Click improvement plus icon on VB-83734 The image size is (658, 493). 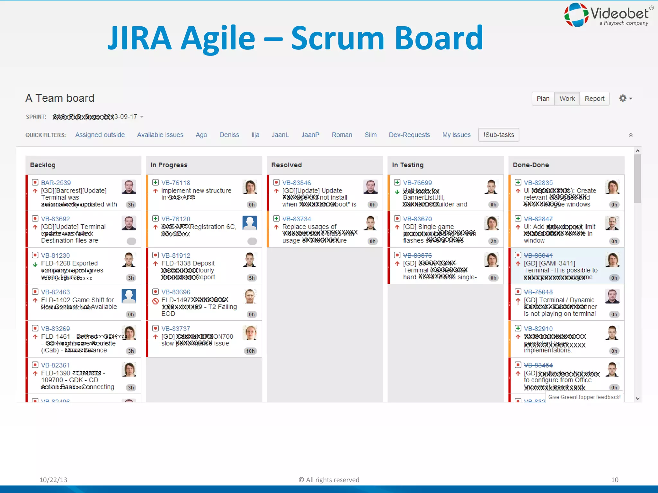point(276,219)
